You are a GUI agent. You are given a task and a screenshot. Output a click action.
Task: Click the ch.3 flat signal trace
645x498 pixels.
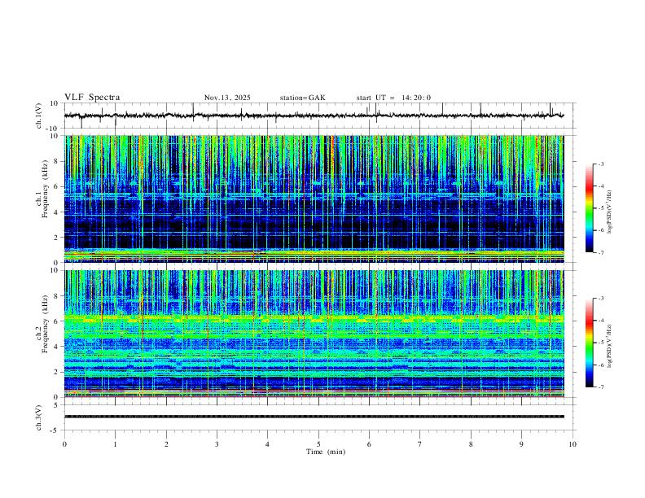tap(314, 417)
